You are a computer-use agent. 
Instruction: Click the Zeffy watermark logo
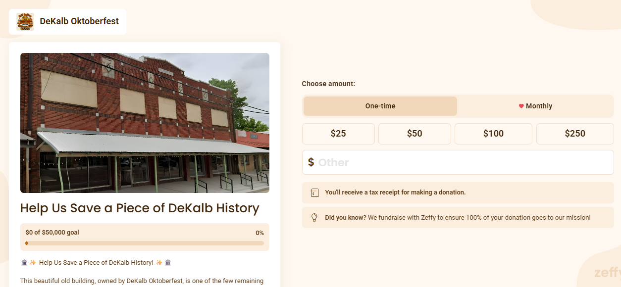607,272
